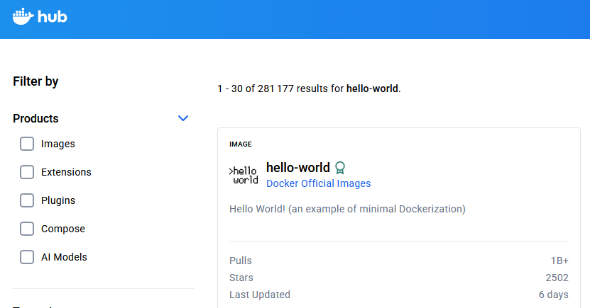This screenshot has height=308, width=590.
Task: Click the Products section heading
Action: tap(36, 118)
